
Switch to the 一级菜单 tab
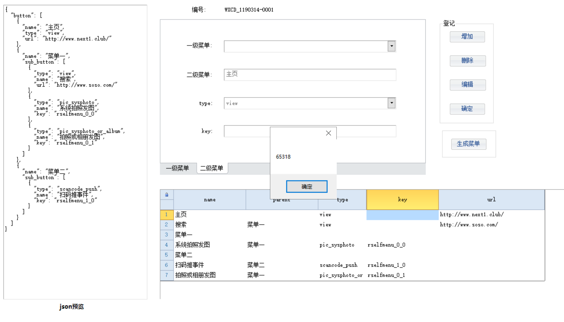(178, 168)
